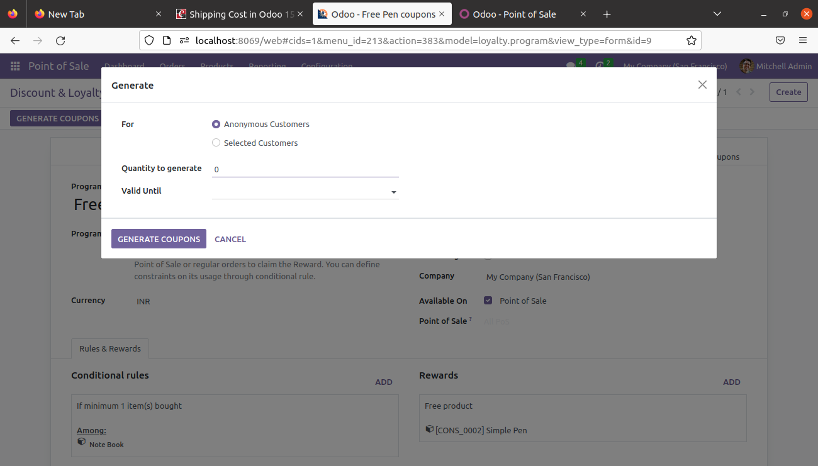Open the Free product reward card
The width and height of the screenshot is (818, 466).
[x=583, y=418]
